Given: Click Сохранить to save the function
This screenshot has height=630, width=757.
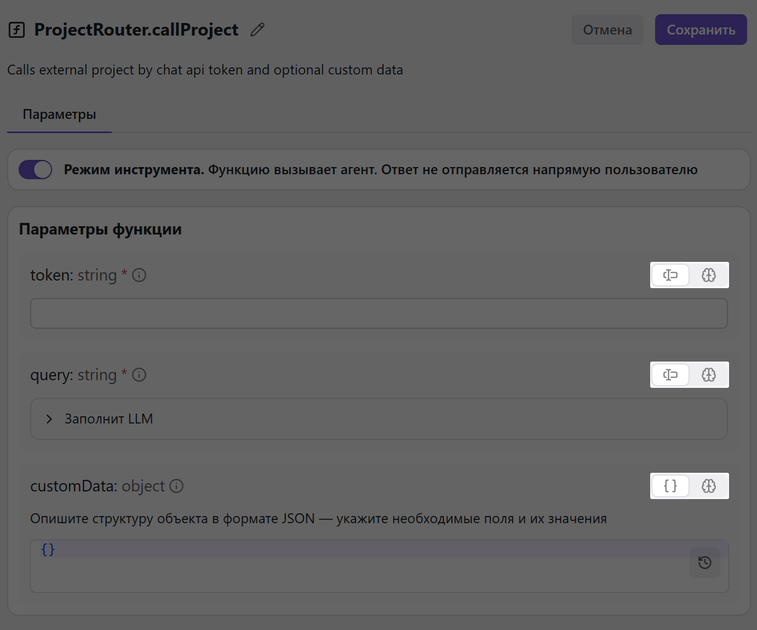Looking at the screenshot, I should pos(701,30).
